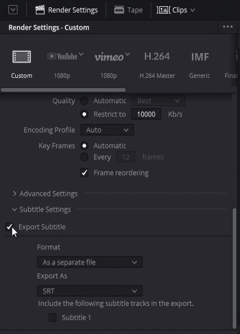Open the Encoding Profile Auto dropdown
The image size is (240, 334).
(107, 130)
